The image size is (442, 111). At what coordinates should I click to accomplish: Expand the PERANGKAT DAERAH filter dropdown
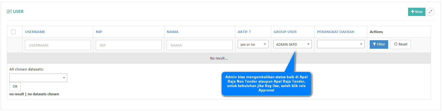[340, 44]
